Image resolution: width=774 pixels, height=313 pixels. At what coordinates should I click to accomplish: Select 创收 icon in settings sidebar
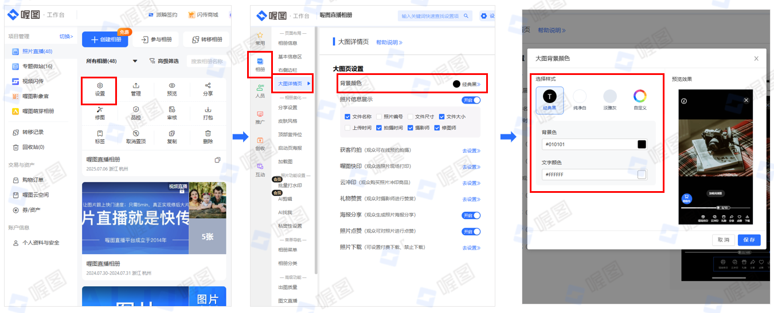point(260,140)
